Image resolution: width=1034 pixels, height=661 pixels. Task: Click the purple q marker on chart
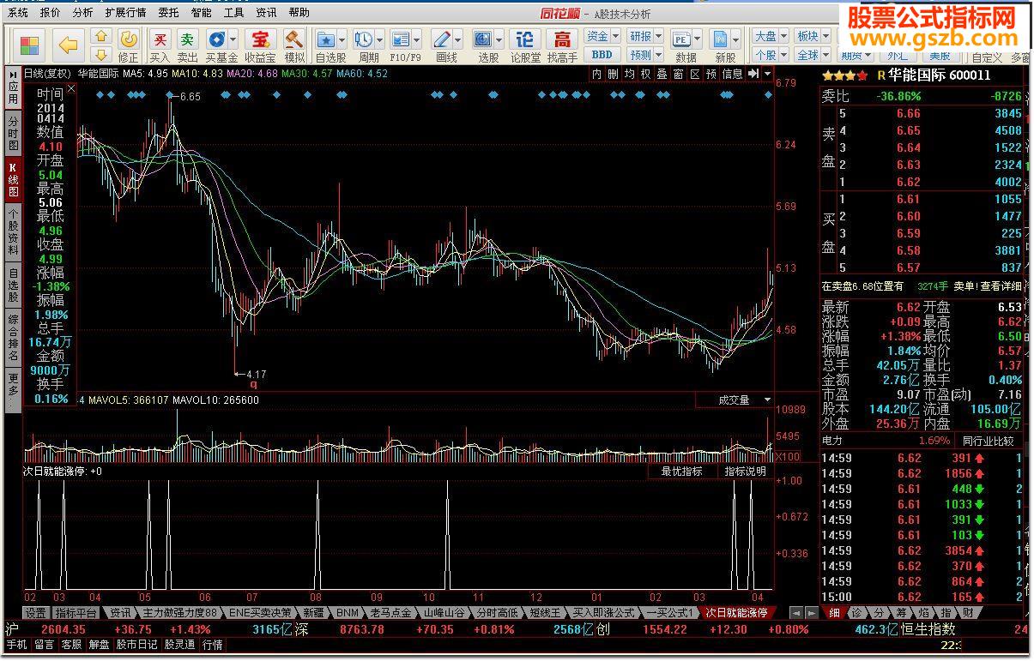(254, 384)
